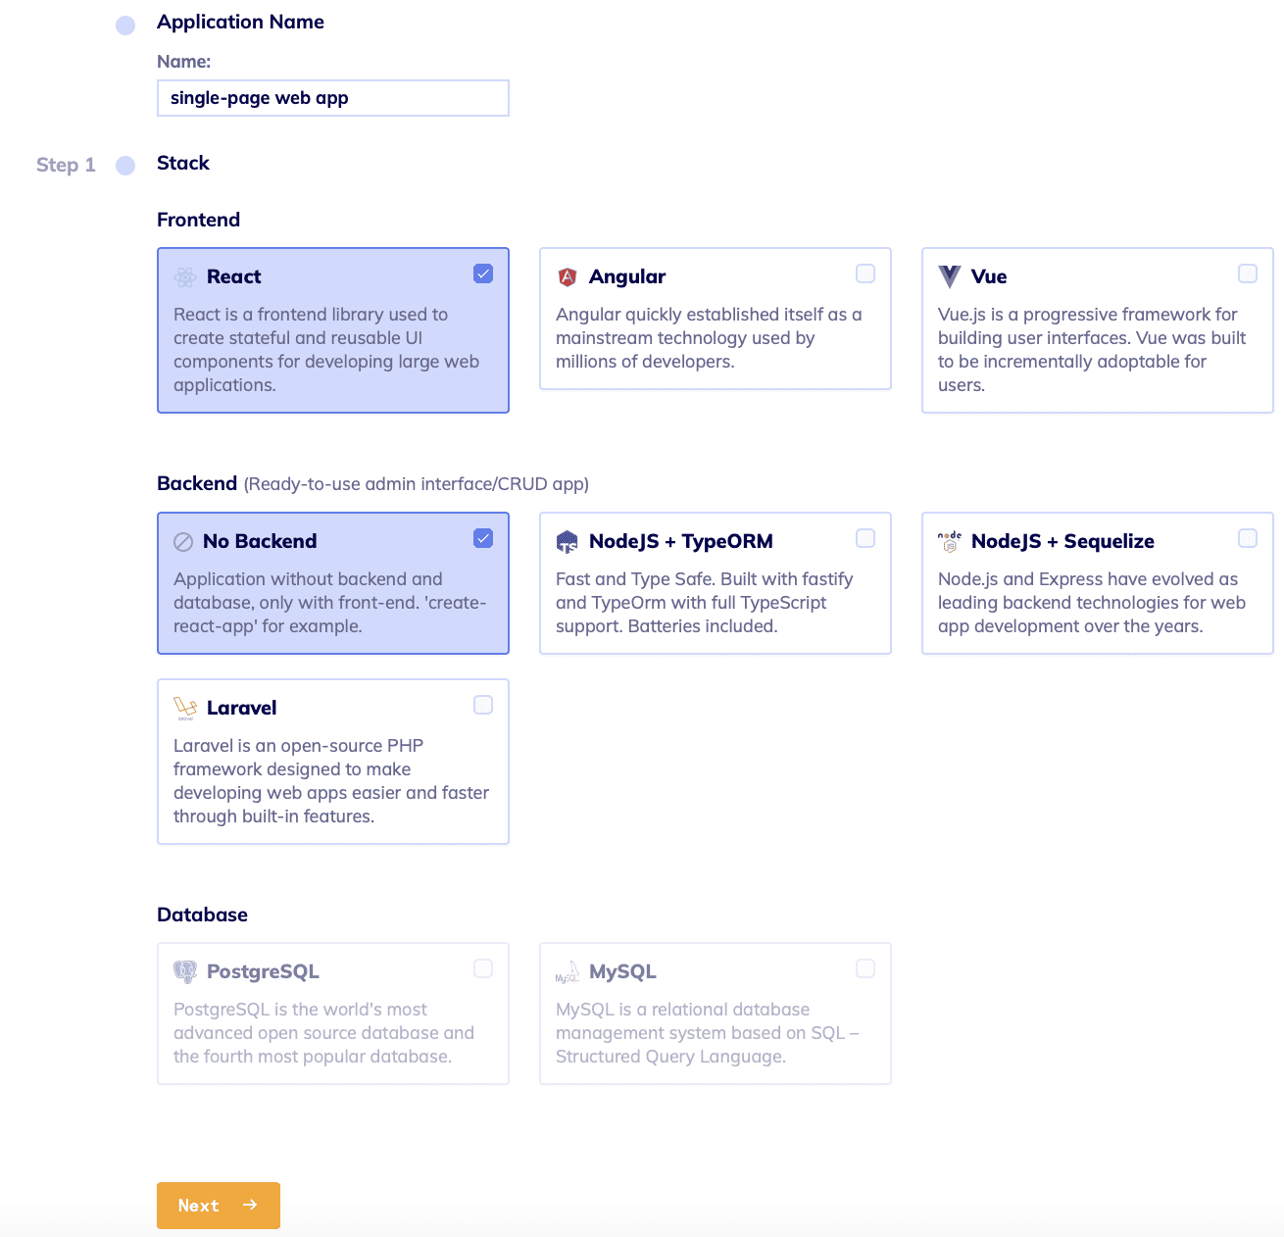Check the Angular checkbox
1284x1237 pixels.
(864, 273)
